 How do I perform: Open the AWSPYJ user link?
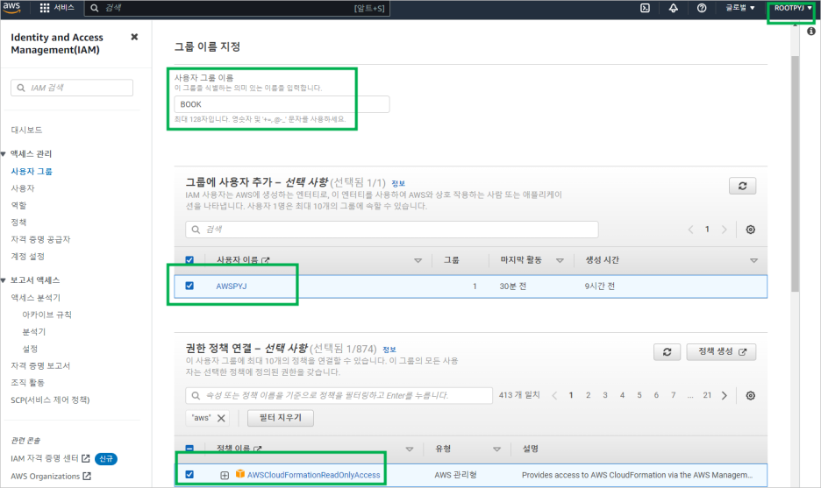pos(232,286)
